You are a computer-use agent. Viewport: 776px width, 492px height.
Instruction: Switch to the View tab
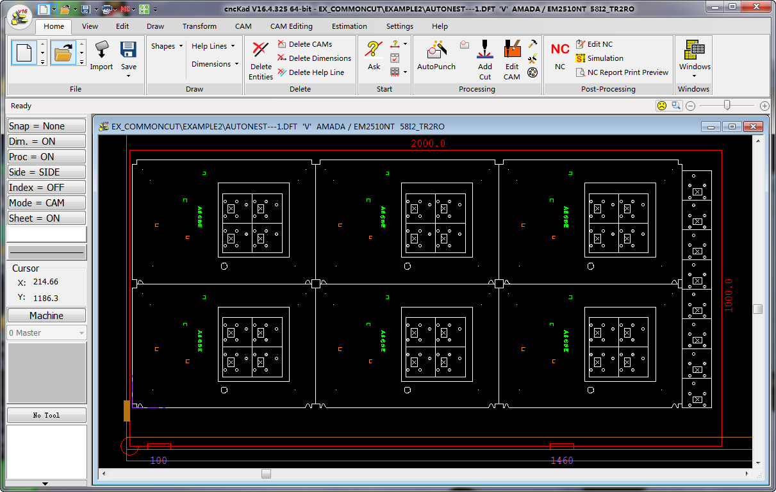(90, 26)
